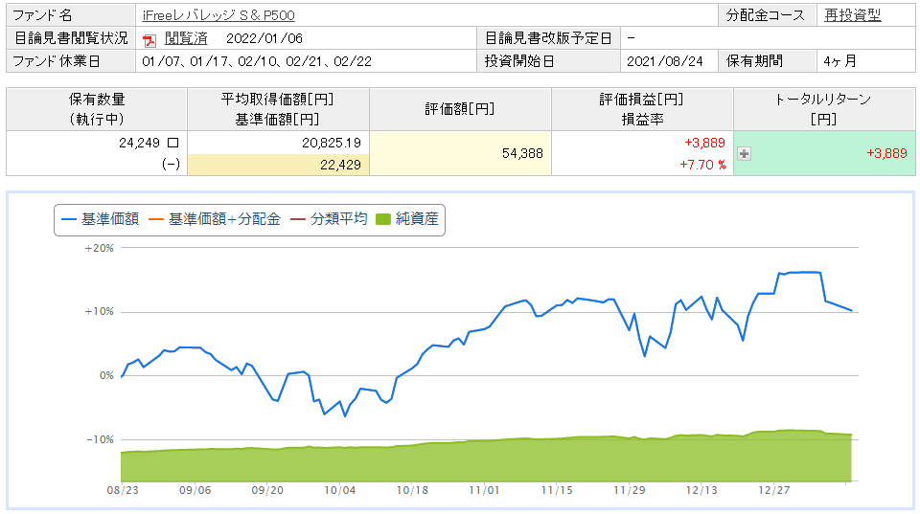Click the (-) in-execution quantity value
The image size is (920, 514).
tap(171, 164)
